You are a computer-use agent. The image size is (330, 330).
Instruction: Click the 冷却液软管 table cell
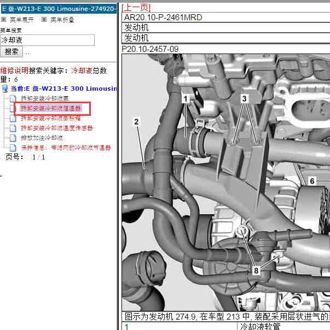pos(283,326)
